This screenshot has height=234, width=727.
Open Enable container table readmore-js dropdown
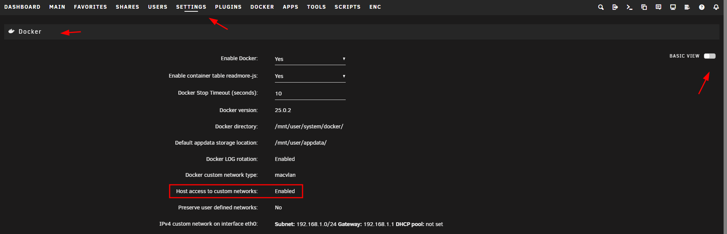310,76
